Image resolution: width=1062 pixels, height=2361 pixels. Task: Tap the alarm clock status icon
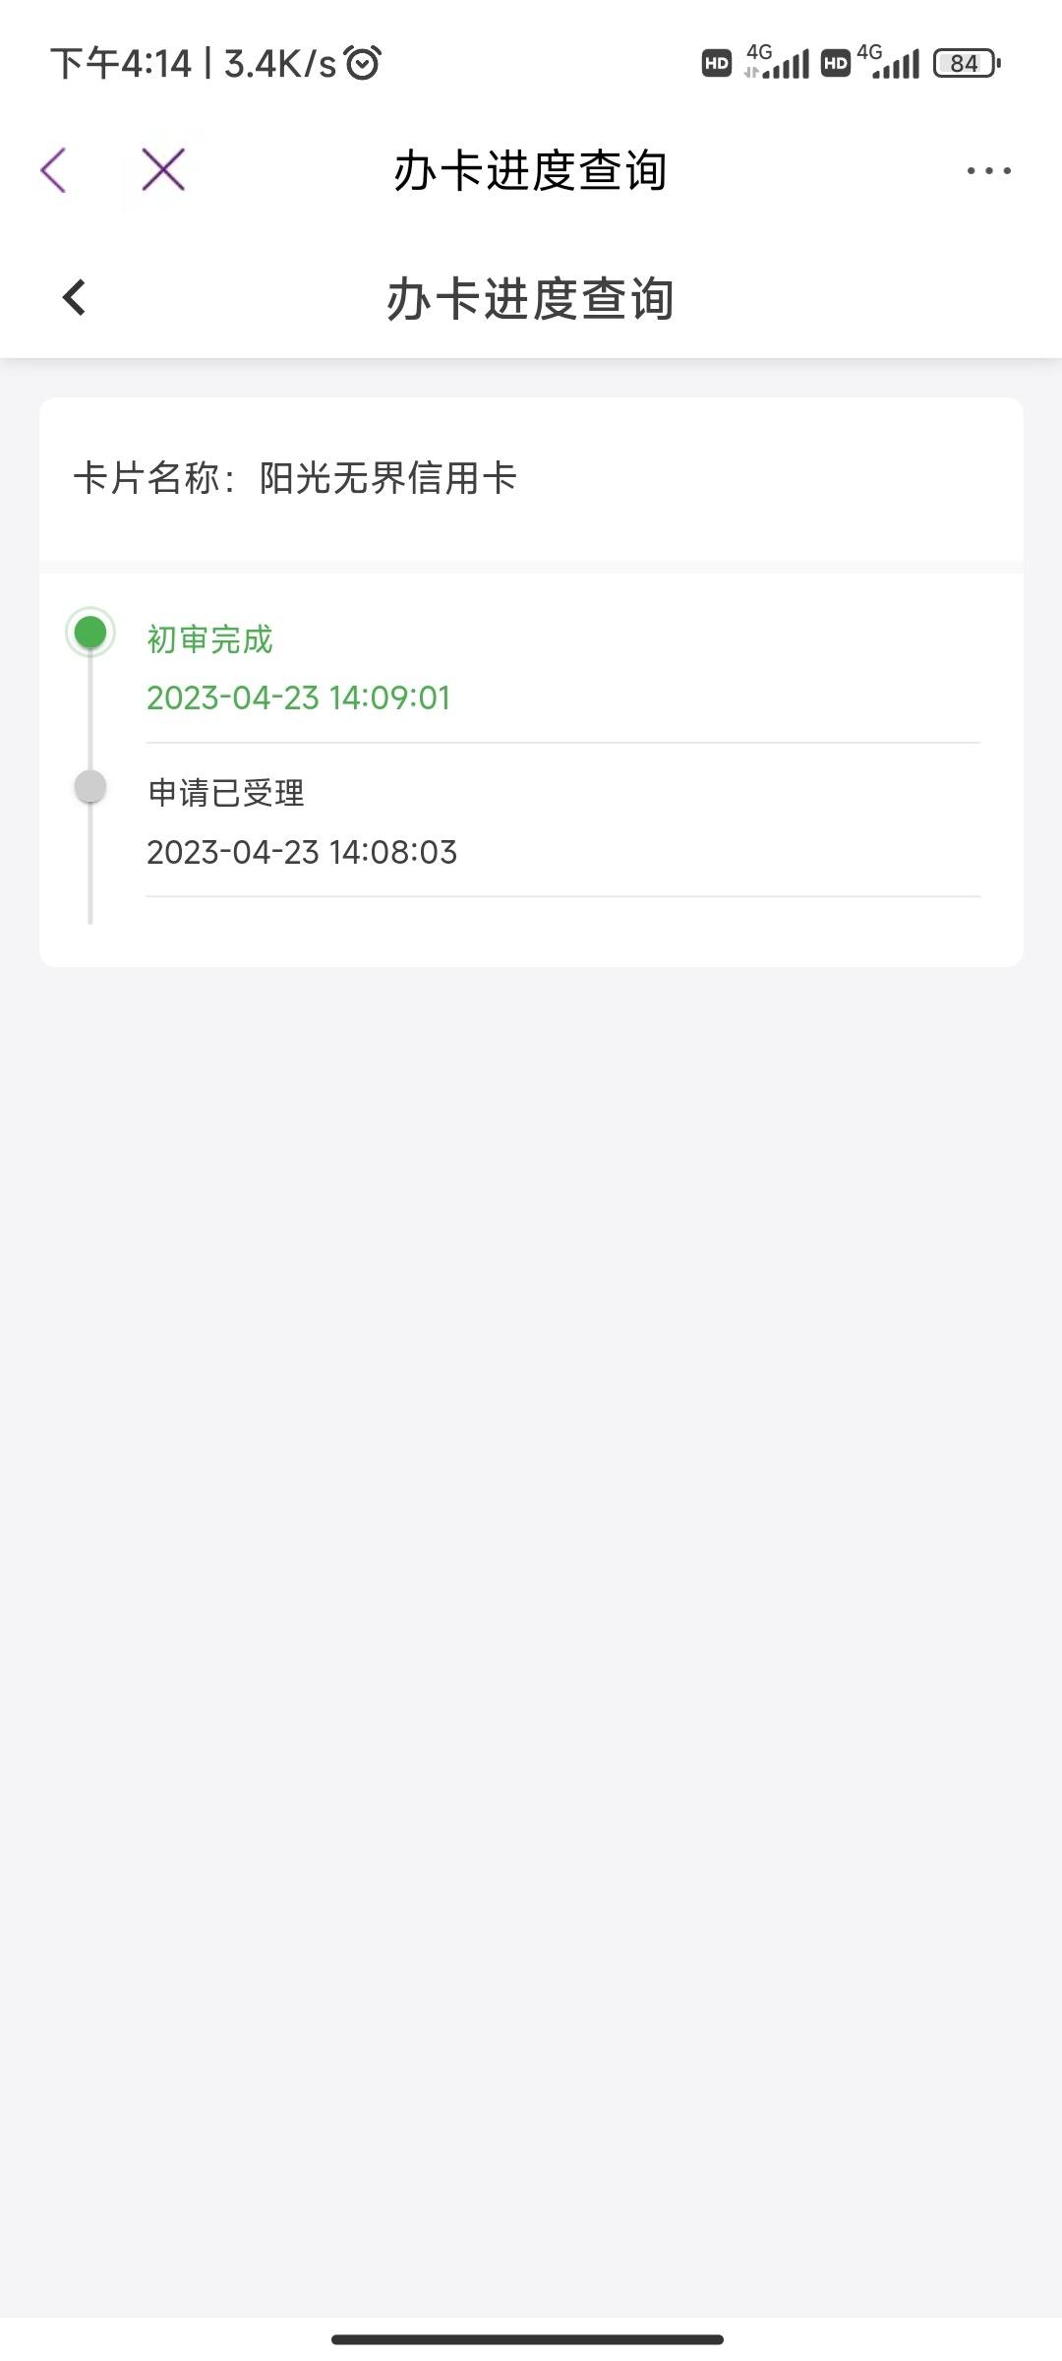click(x=362, y=63)
